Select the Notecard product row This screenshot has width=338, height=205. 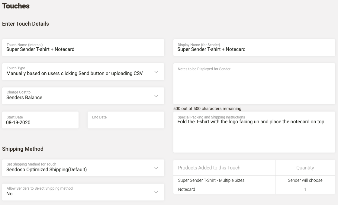click(186, 189)
